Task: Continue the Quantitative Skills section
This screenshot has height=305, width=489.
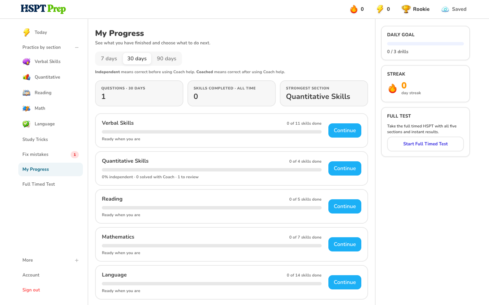Action: coord(345,168)
